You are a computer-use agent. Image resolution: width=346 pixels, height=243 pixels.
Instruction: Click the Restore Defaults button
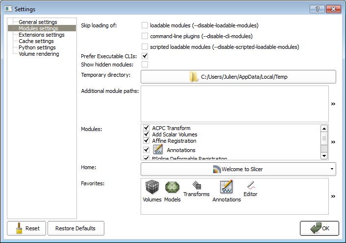pos(75,228)
